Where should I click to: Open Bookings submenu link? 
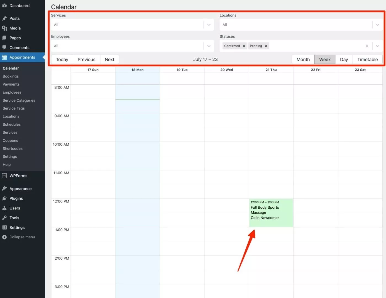pyautogui.click(x=10, y=76)
